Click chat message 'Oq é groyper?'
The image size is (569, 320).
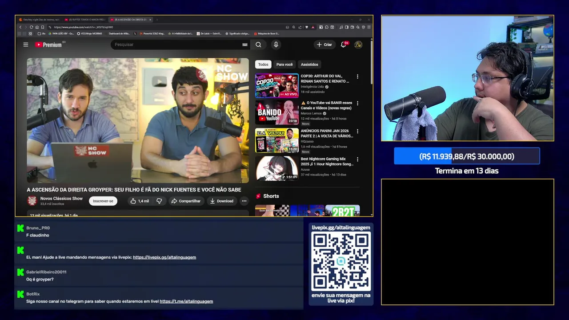(x=40, y=280)
